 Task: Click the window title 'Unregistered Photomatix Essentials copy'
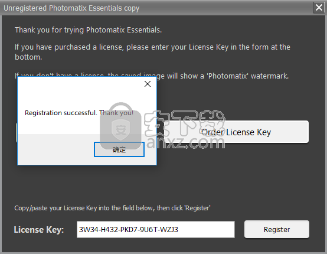click(x=71, y=8)
